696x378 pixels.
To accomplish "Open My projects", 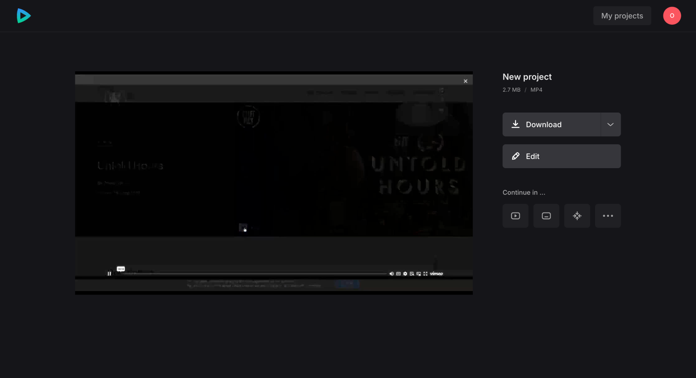I will pyautogui.click(x=622, y=16).
